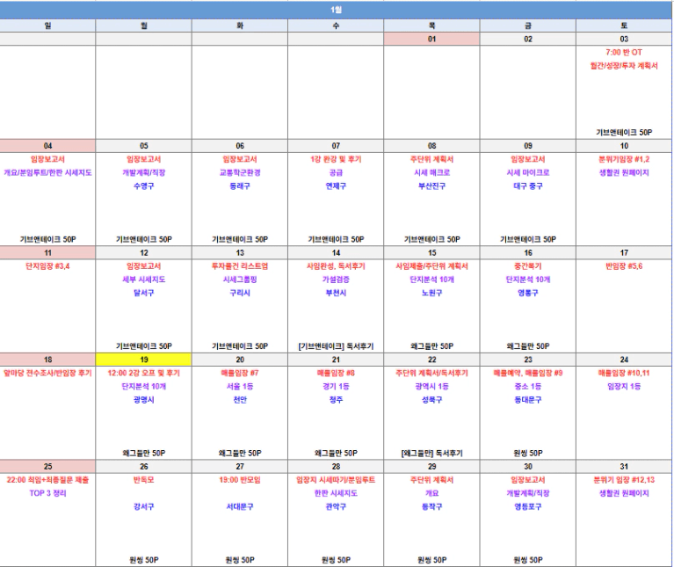Select the '구리시' cell
This screenshot has height=567, width=674.
[240, 294]
